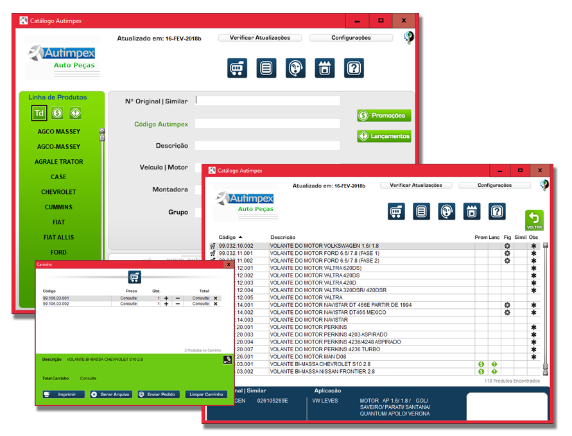Open headset support icon in the back window
Image resolution: width=572 pixels, height=436 pixels.
tap(295, 68)
